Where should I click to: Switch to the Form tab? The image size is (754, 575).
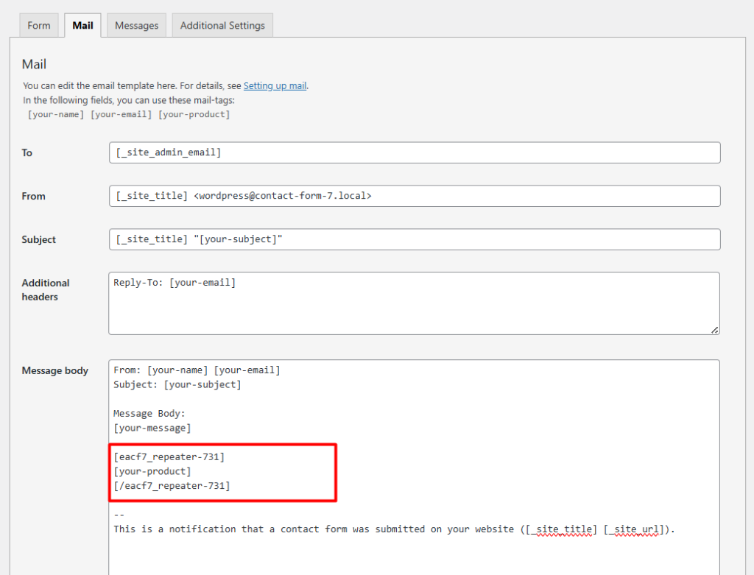pyautogui.click(x=38, y=26)
